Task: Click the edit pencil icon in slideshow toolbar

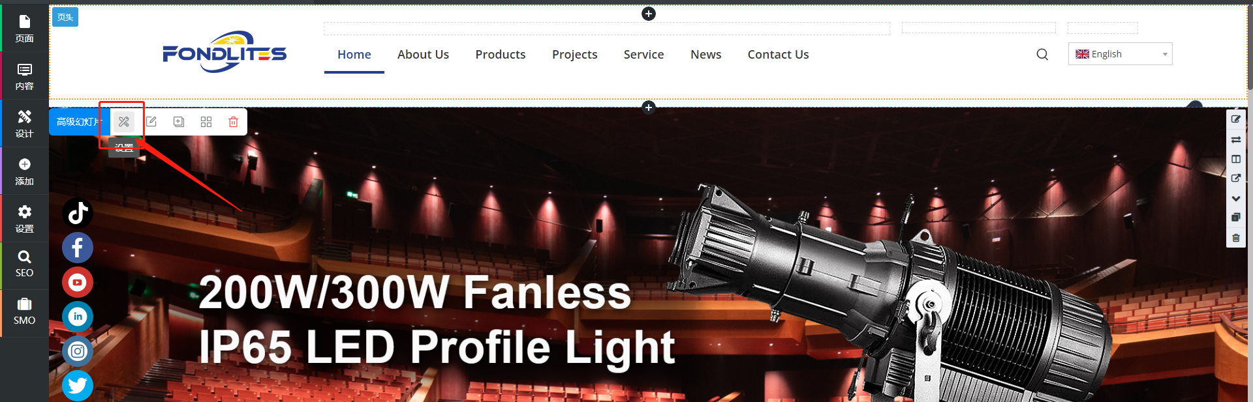Action: [151, 122]
